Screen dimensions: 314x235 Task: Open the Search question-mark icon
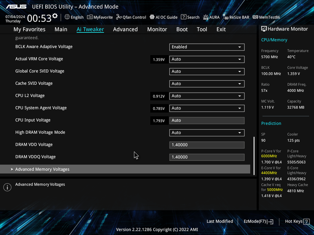(184, 17)
